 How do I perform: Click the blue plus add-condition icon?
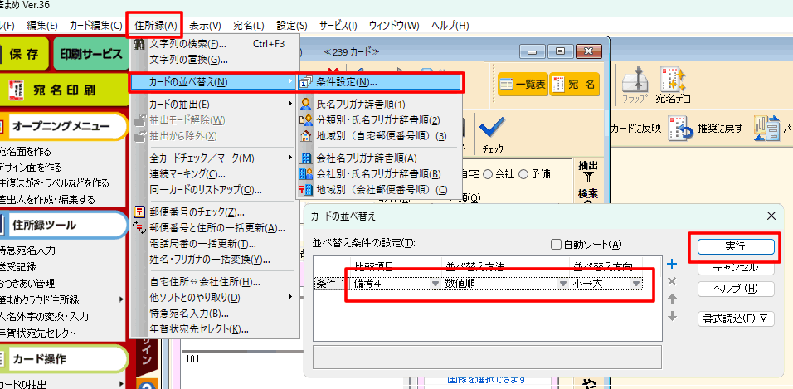pos(672,263)
